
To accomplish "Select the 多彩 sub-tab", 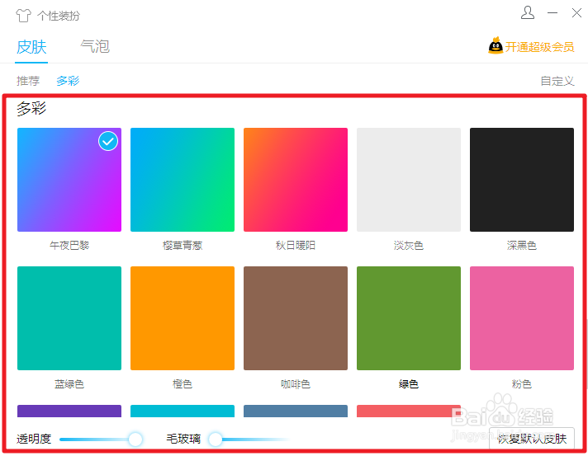I will [68, 81].
